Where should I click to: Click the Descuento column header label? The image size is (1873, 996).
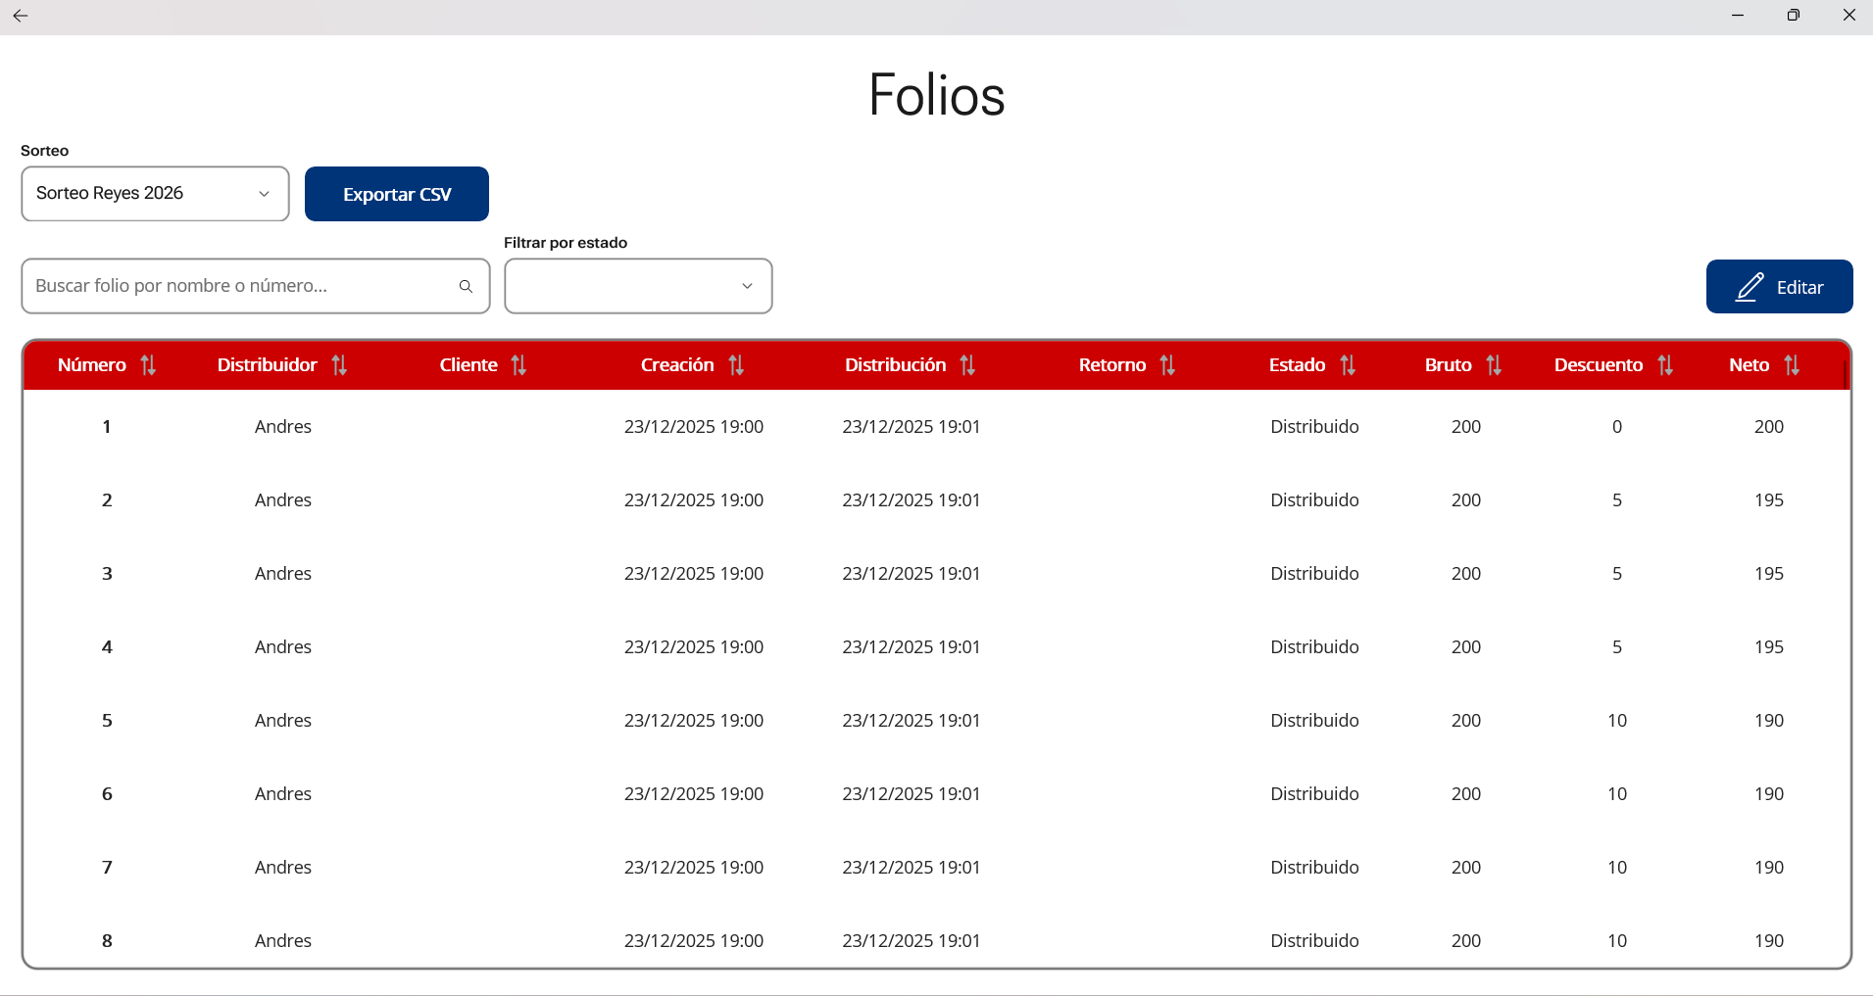(1599, 365)
